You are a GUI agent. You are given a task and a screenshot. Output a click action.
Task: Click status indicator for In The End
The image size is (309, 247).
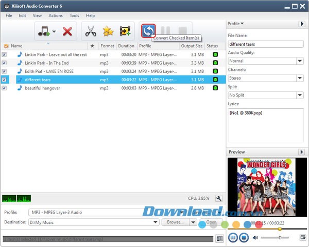pos(215,63)
